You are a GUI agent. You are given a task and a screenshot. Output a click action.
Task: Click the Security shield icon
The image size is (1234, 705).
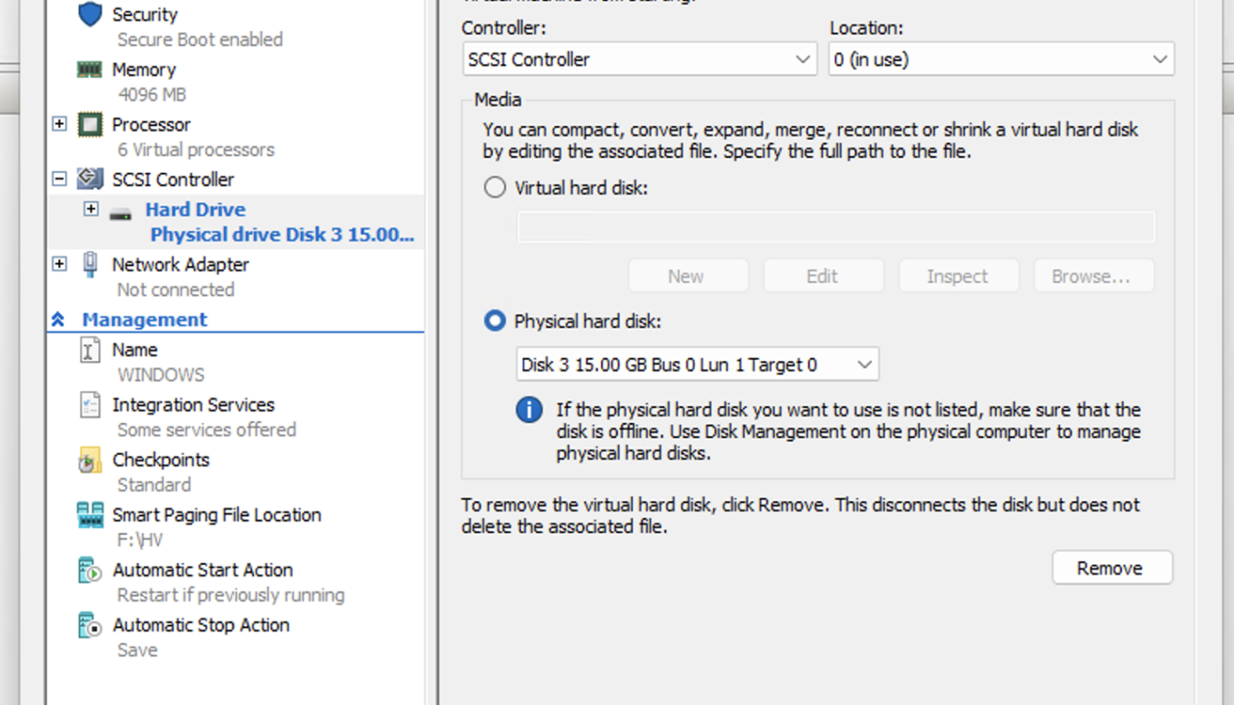click(90, 15)
